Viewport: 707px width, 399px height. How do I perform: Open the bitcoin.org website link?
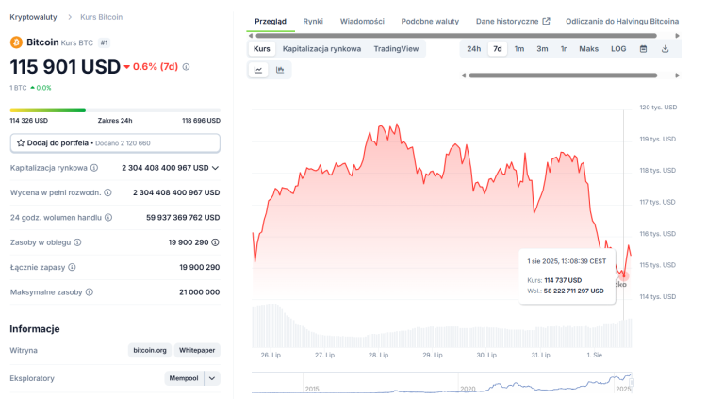[x=150, y=350]
